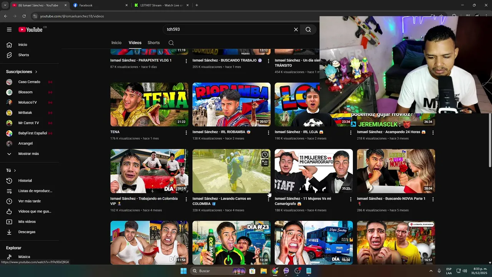Screen dimensions: 492x277
Task: Switch to the LEITH07 Stream browser tab
Action: 161,5
